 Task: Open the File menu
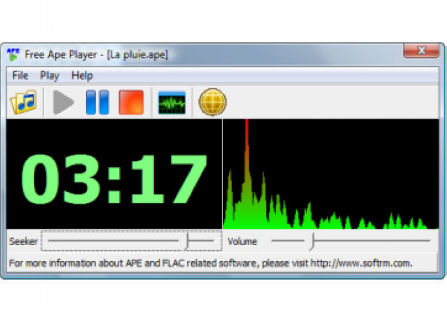click(x=20, y=76)
